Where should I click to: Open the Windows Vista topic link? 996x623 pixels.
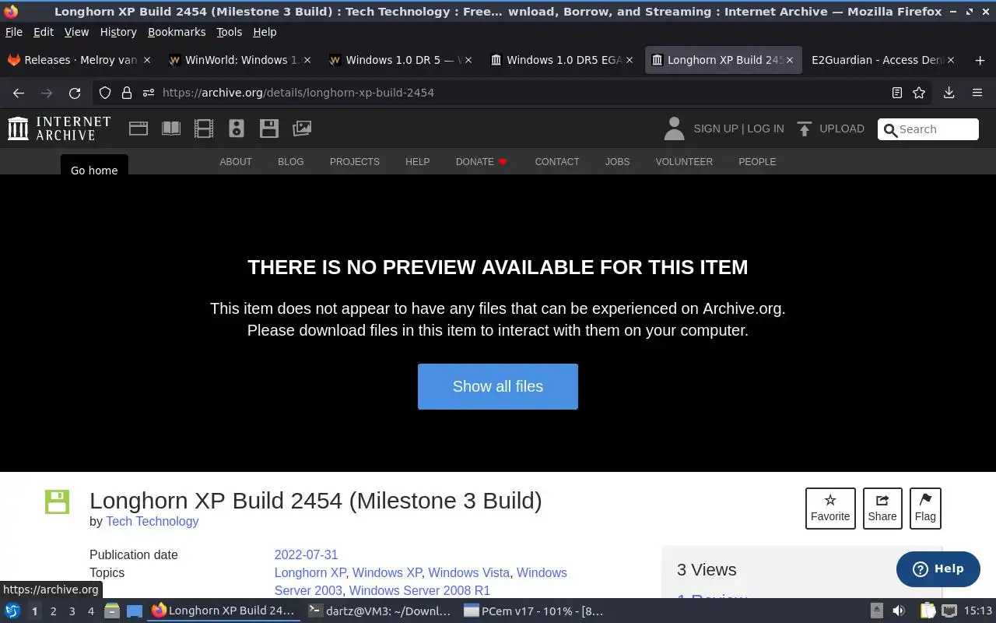point(469,573)
